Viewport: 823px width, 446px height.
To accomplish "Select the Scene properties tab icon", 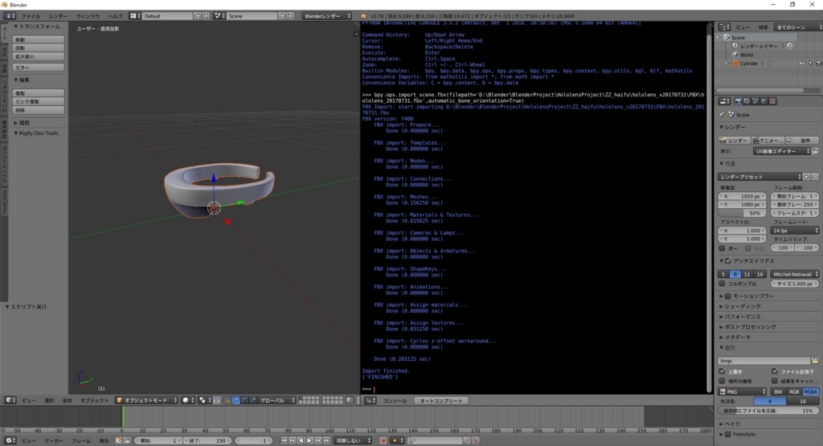I will tap(755, 101).
